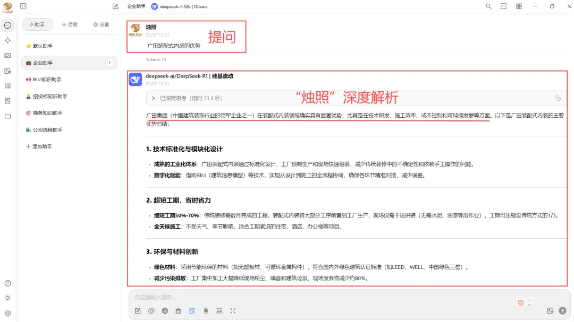Open the knowledge base sidebar icon
Image resolution: width=574 pixels, height=322 pixels.
[7, 101]
